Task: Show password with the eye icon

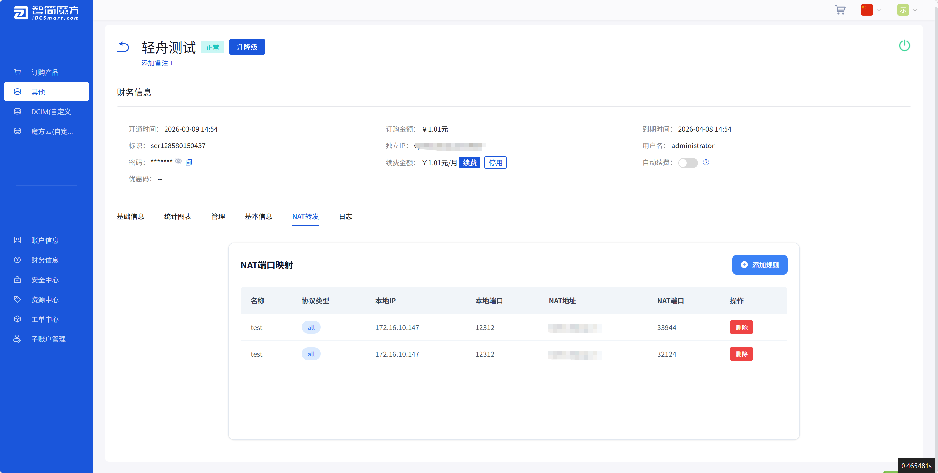Action: coord(178,161)
